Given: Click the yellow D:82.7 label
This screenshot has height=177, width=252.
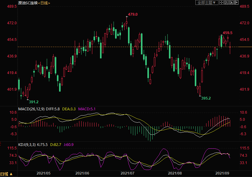Looking at the screenshot, I should (x=56, y=144).
